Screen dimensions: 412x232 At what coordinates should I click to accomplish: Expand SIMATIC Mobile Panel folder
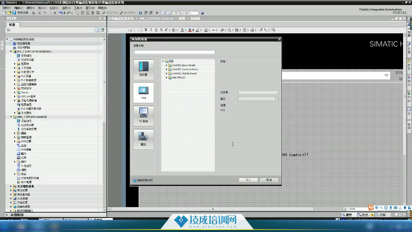[166, 73]
